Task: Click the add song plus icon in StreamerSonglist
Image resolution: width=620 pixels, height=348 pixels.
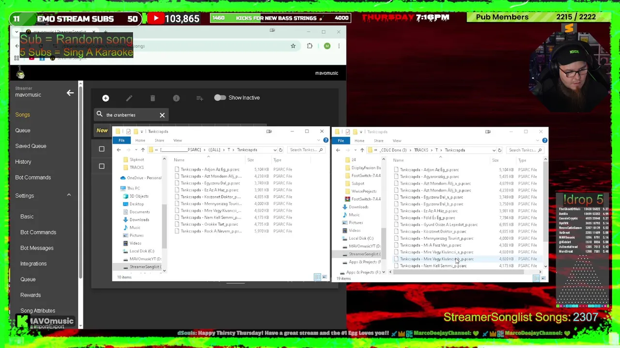Action: pyautogui.click(x=106, y=98)
